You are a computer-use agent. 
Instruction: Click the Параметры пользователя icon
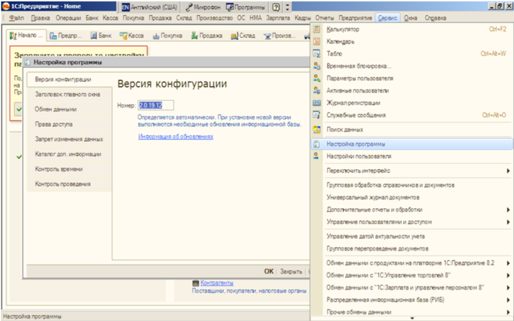pyautogui.click(x=317, y=78)
